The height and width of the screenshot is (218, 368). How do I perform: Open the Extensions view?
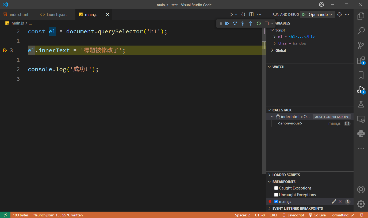click(361, 60)
